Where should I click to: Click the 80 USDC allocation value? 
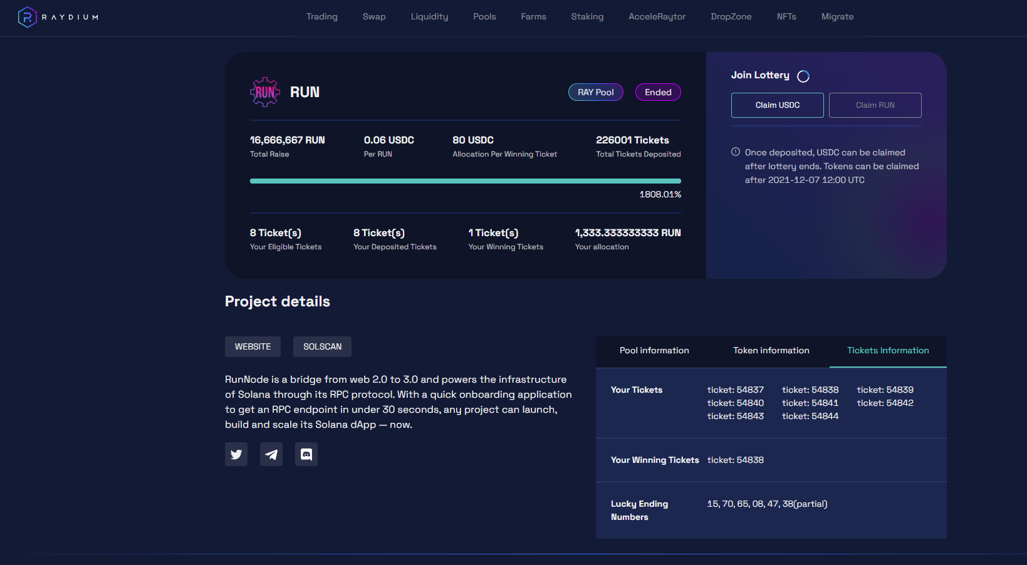(473, 140)
